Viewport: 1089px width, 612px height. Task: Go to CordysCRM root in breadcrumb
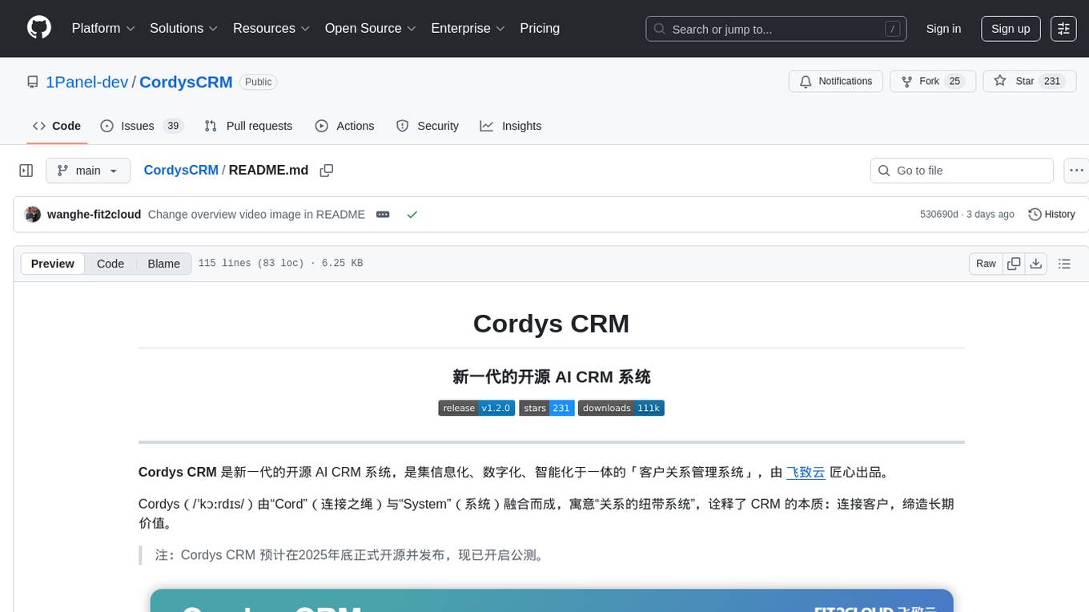(181, 170)
